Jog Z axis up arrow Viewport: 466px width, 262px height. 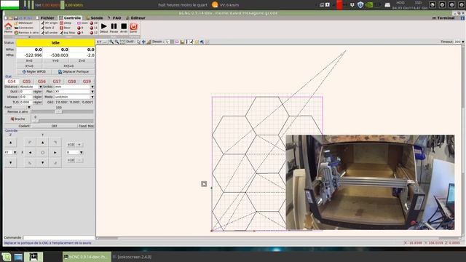pyautogui.click(x=11, y=143)
